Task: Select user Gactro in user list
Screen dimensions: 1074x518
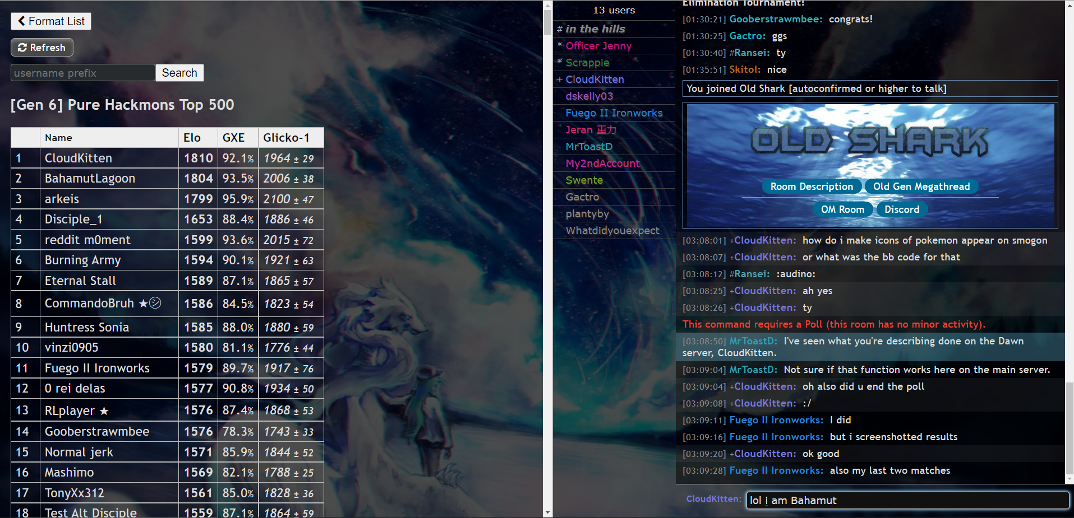Action: (582, 197)
